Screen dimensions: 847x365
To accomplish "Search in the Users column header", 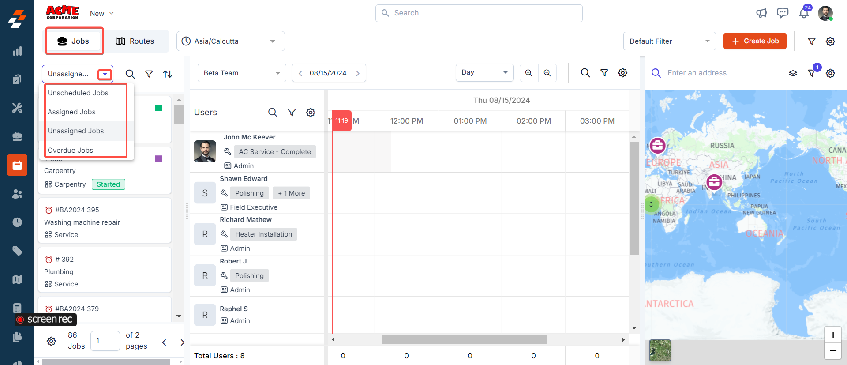I will point(273,113).
